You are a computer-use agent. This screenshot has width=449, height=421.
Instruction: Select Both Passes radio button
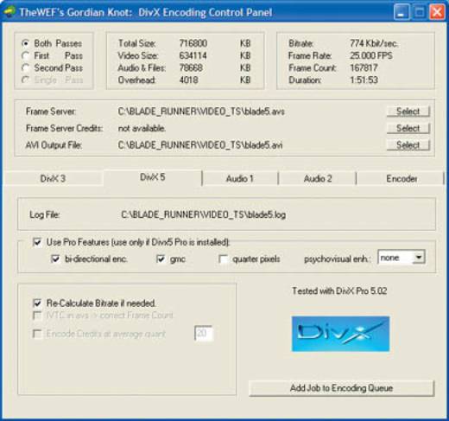click(x=26, y=43)
